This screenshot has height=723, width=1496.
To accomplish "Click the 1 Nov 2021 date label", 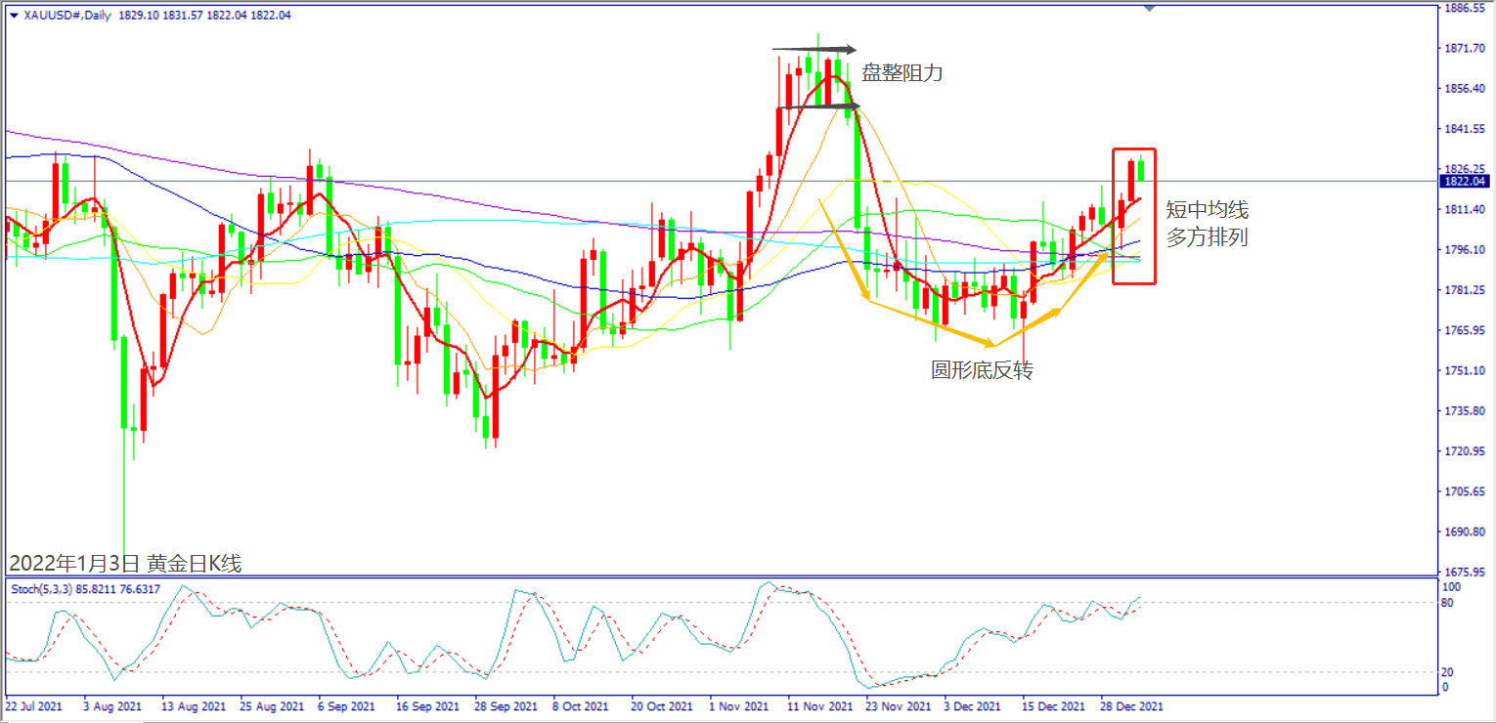I will click(x=739, y=705).
